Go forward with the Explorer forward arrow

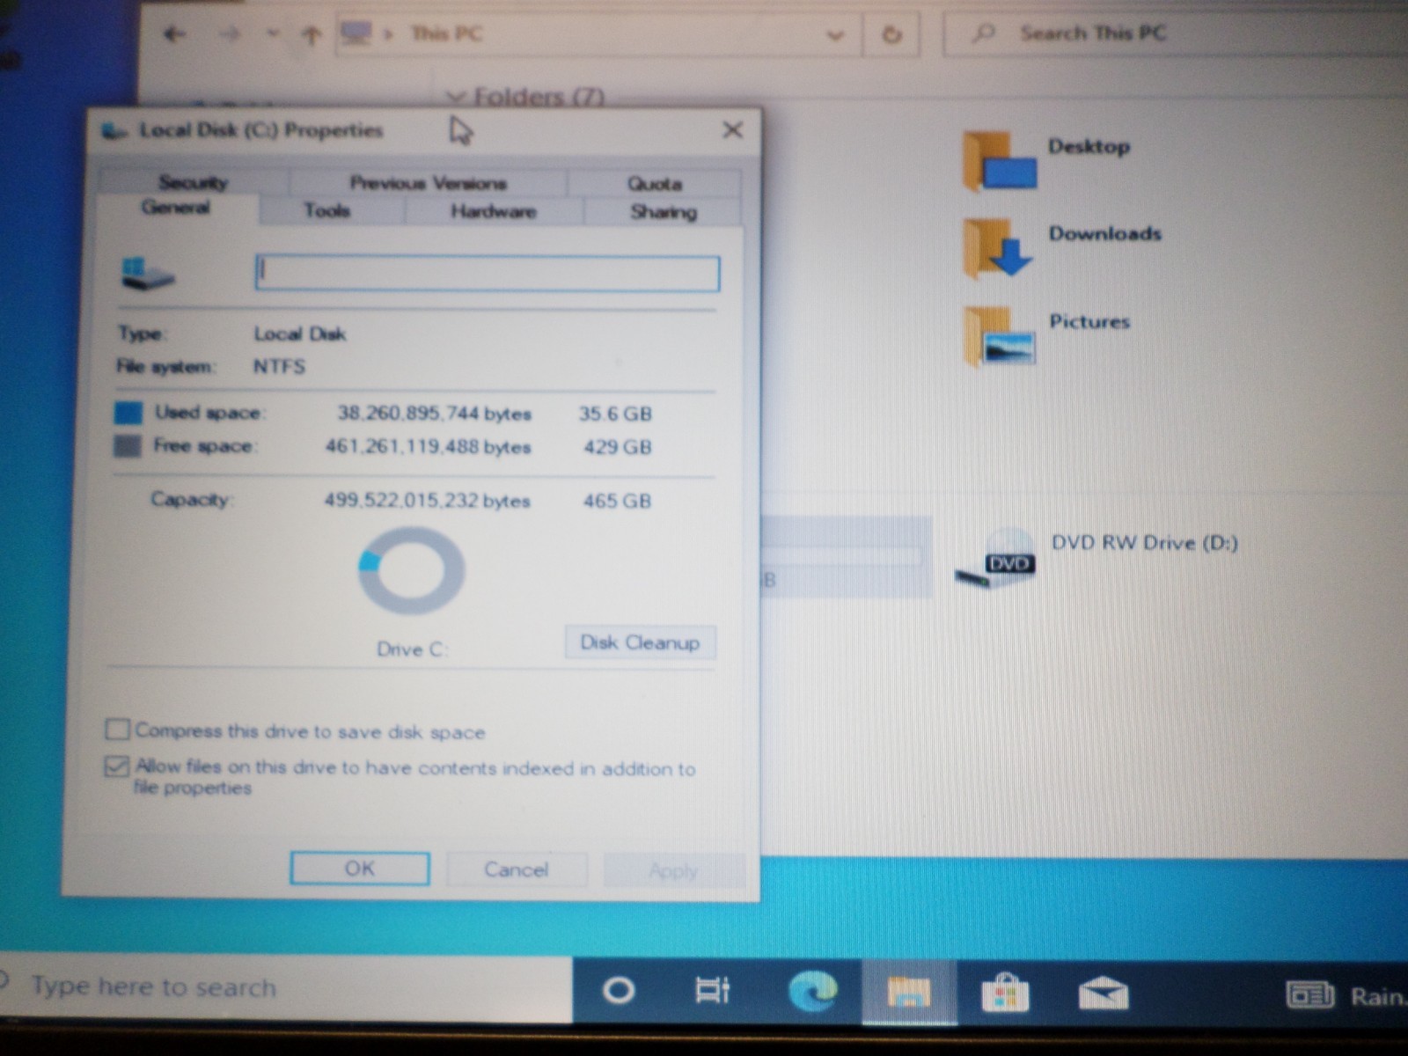(x=230, y=35)
